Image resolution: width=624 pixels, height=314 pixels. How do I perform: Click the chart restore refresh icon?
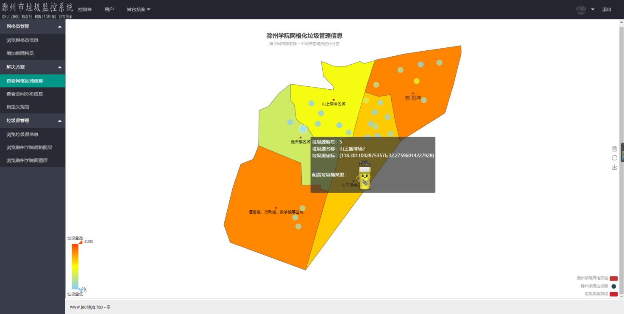coord(614,158)
